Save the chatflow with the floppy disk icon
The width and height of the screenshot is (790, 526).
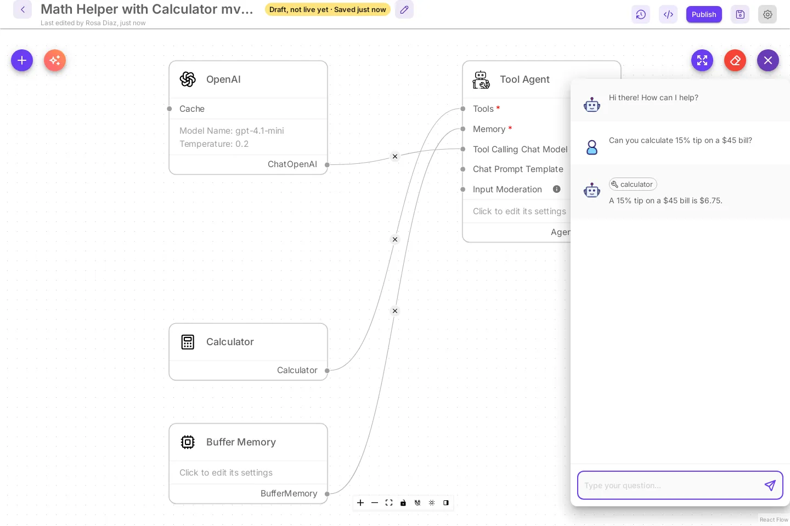click(740, 15)
